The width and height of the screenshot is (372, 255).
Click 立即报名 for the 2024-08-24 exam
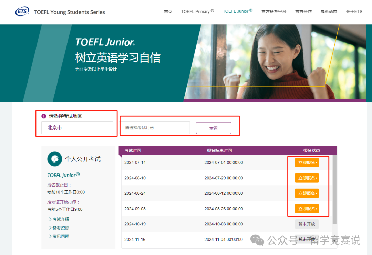[307, 193]
